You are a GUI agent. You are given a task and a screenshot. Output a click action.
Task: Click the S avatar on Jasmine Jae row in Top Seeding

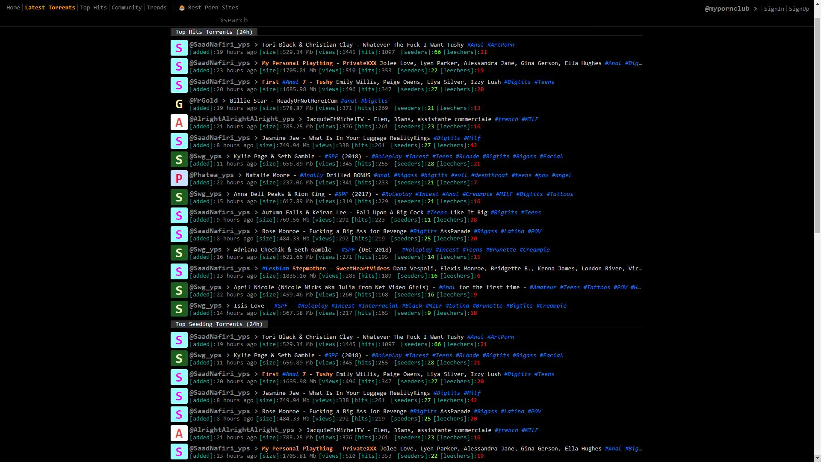point(179,396)
